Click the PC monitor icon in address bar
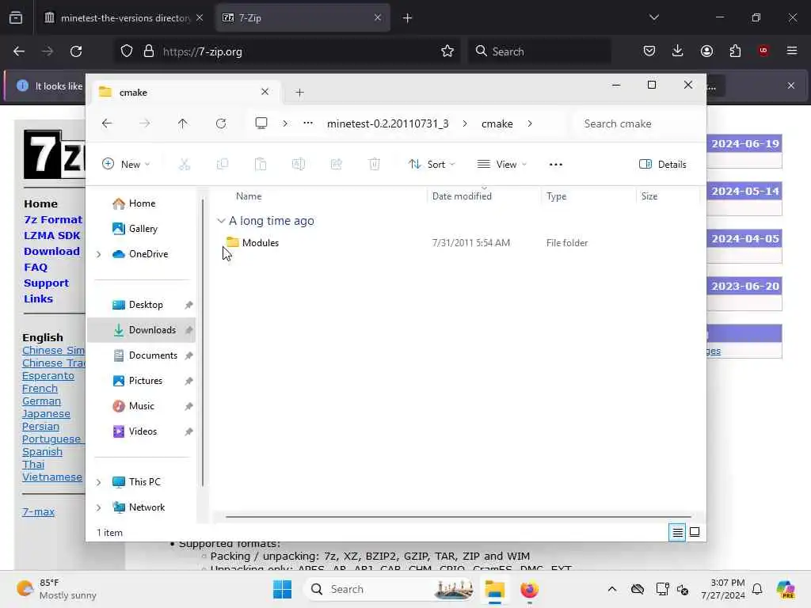This screenshot has width=811, height=608. tap(261, 123)
